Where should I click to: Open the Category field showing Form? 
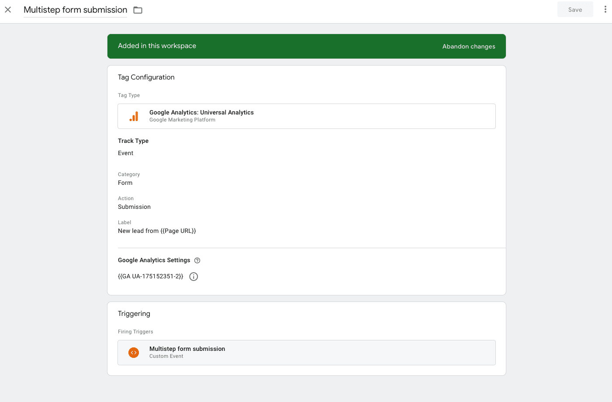point(125,182)
